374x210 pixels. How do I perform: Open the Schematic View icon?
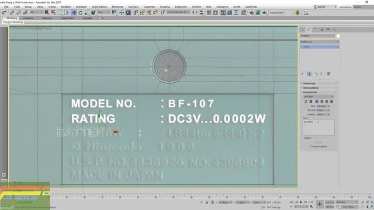(x=236, y=12)
